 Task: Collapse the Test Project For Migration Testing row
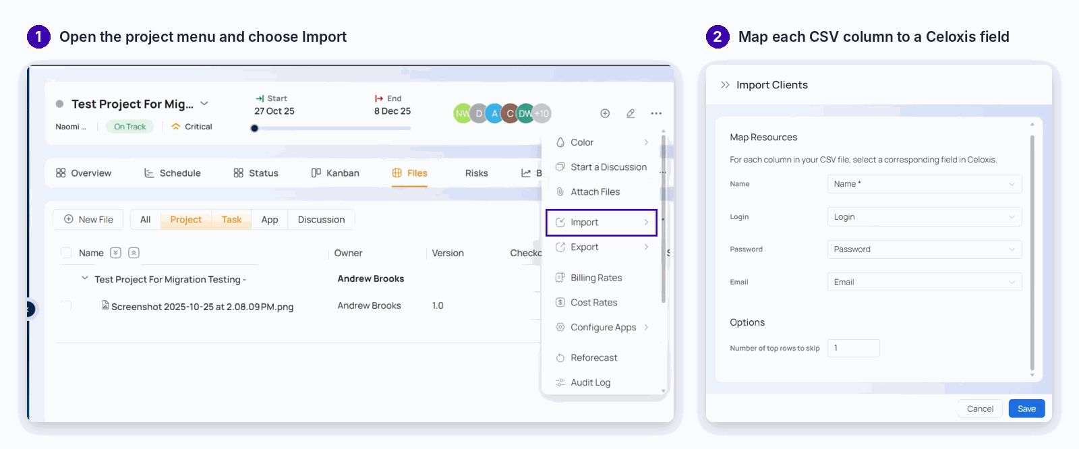(85, 278)
